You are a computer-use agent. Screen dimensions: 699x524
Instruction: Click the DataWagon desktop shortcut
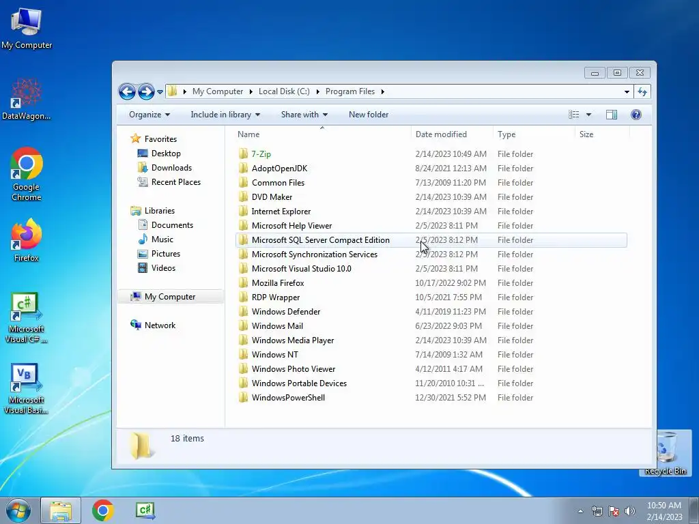point(27,100)
